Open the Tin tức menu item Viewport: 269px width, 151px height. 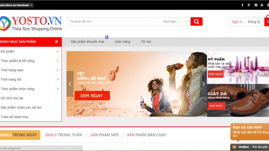[146, 42]
